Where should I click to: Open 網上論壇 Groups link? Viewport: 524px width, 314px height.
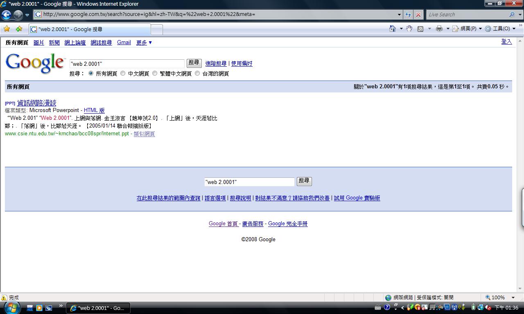pos(75,43)
